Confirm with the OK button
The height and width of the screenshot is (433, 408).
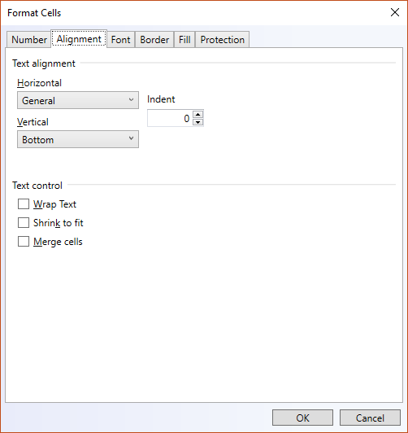click(302, 418)
